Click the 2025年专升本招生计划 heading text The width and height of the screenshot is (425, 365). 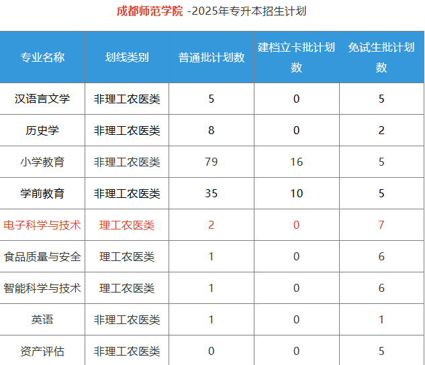tap(249, 11)
